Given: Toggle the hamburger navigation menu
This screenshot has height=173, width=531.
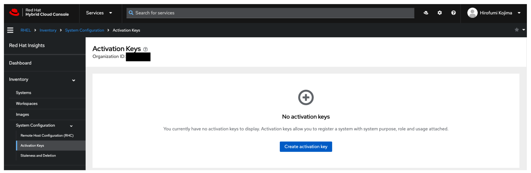Looking at the screenshot, I should [10, 30].
